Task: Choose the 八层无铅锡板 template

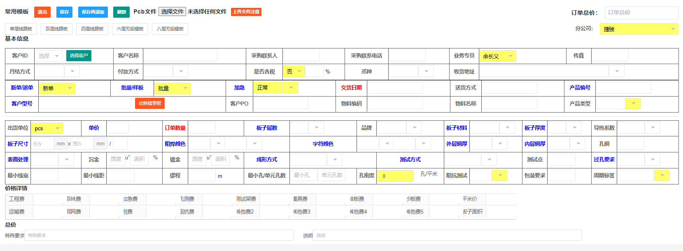Action: (170, 29)
